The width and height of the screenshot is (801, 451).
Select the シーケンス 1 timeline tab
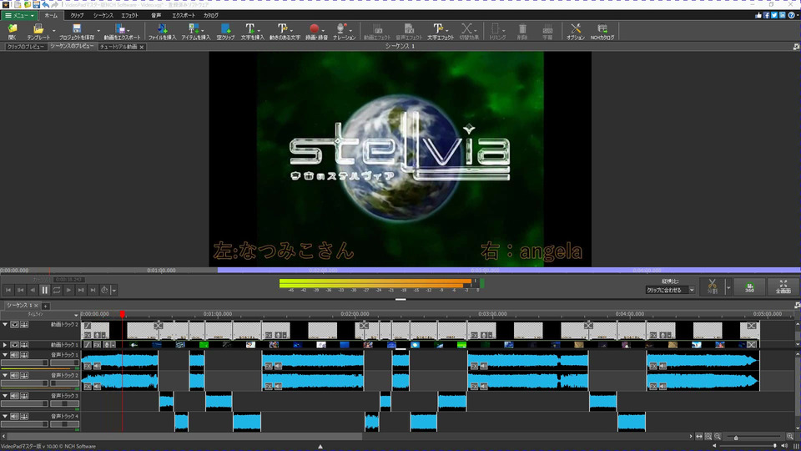pos(19,306)
